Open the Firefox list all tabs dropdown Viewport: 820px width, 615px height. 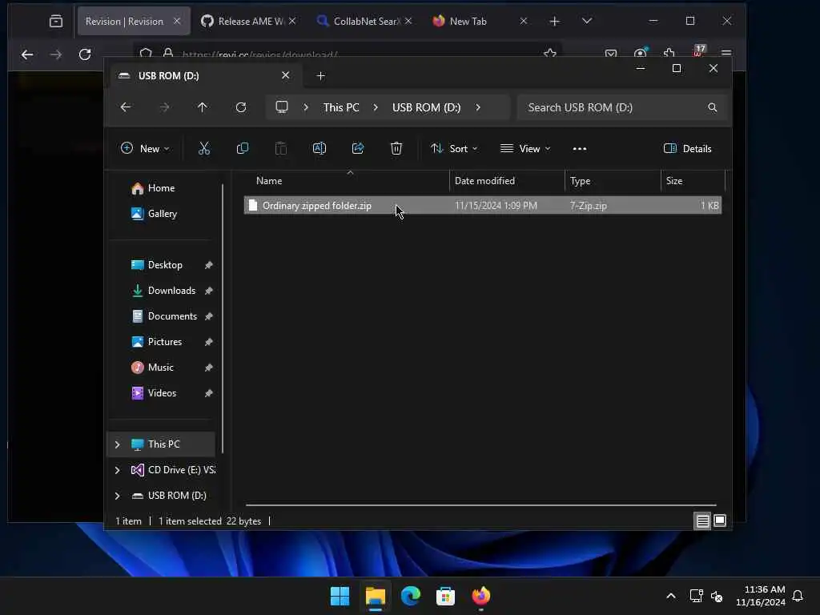tap(587, 21)
